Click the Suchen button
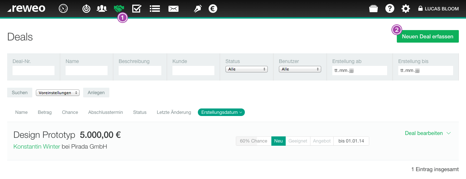 (x=20, y=92)
